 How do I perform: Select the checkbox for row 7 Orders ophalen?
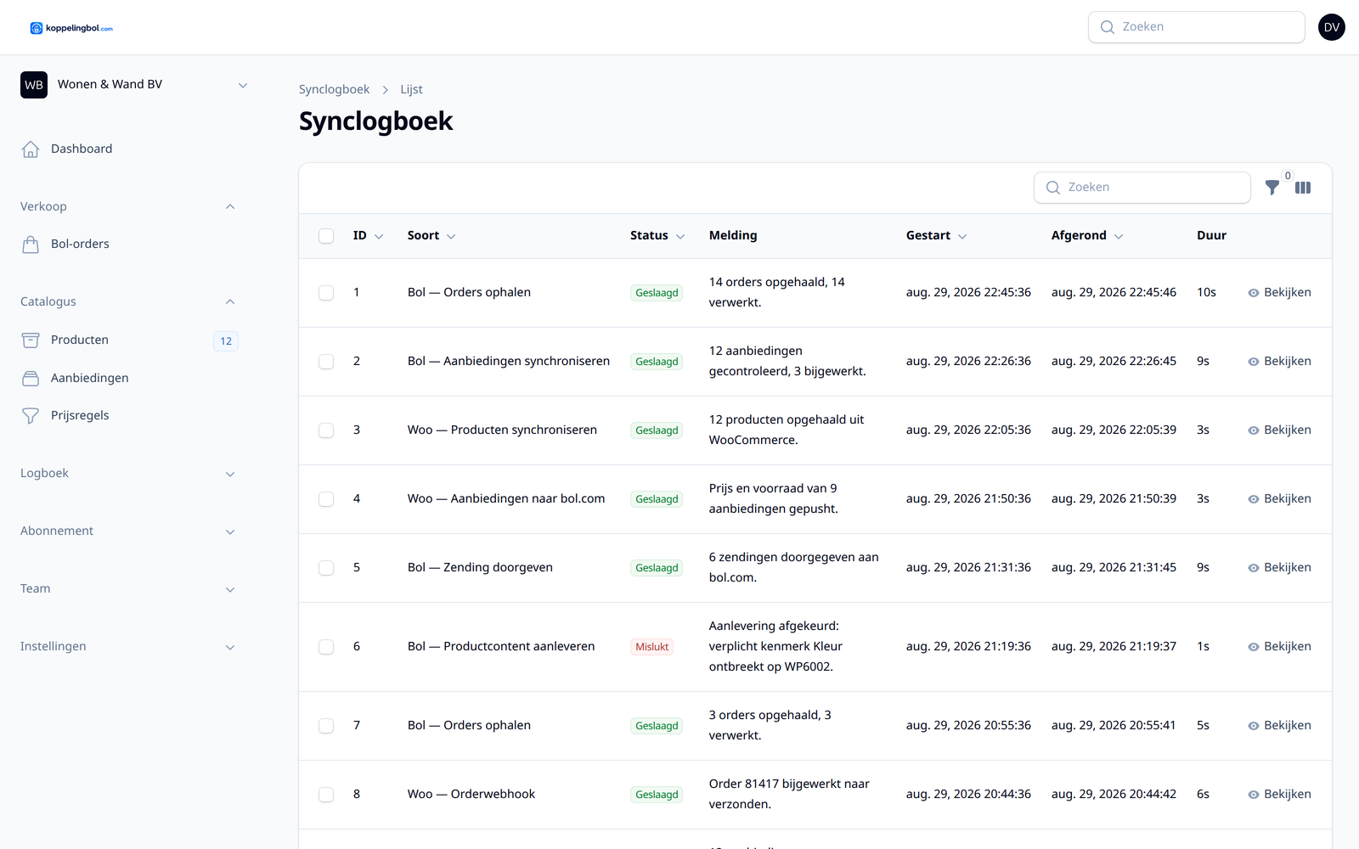point(326,726)
